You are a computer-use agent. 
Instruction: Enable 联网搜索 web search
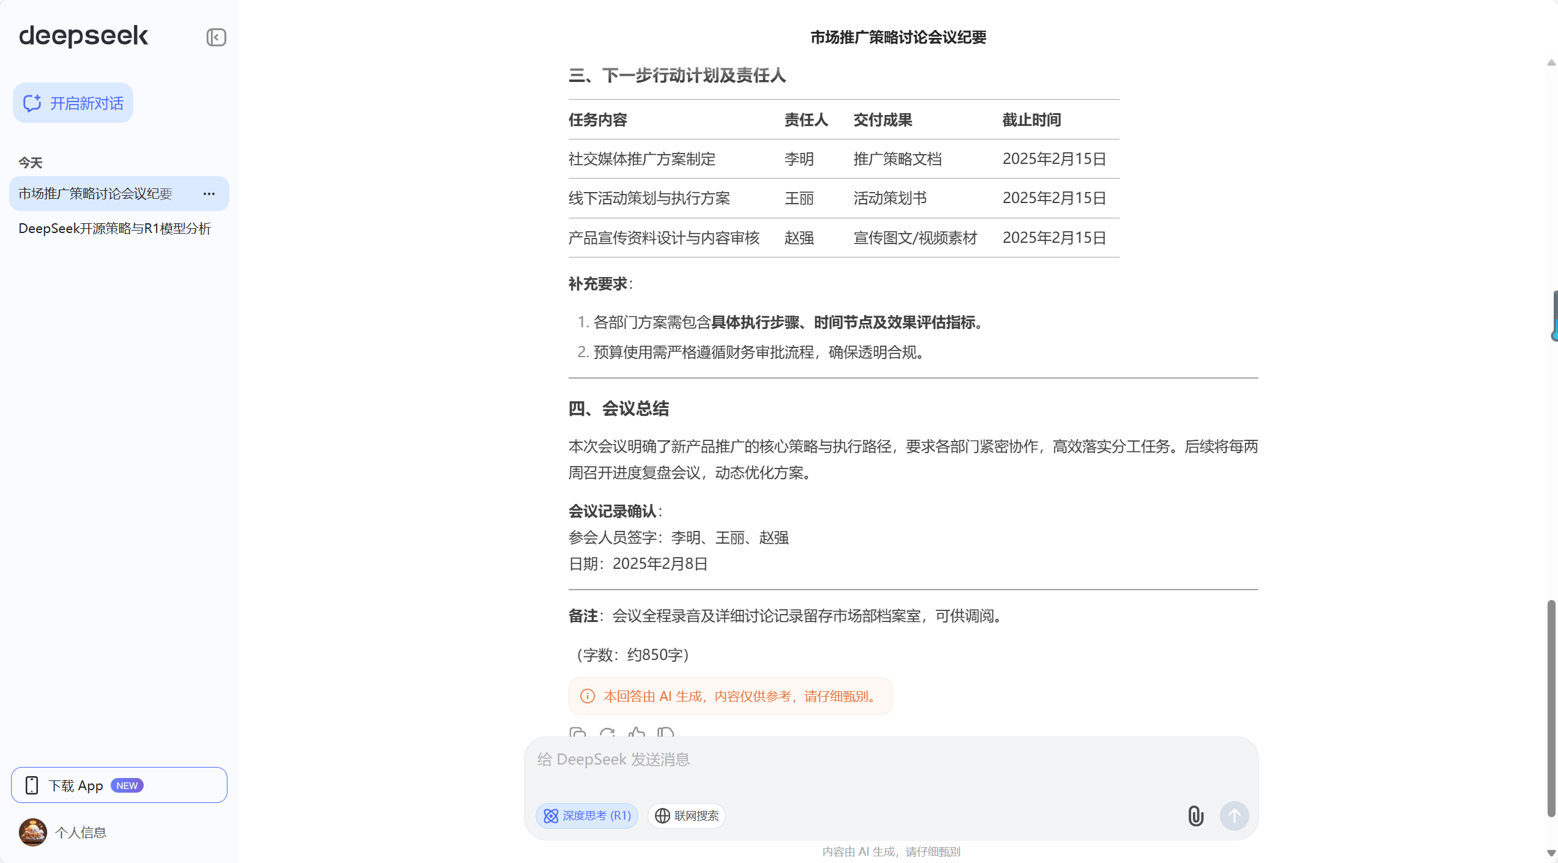[686, 816]
